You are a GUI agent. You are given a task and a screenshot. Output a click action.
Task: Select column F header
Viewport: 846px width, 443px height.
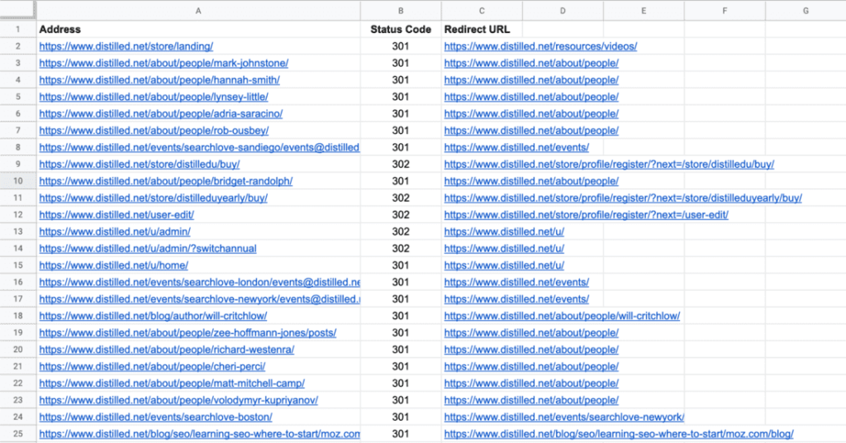(x=724, y=10)
